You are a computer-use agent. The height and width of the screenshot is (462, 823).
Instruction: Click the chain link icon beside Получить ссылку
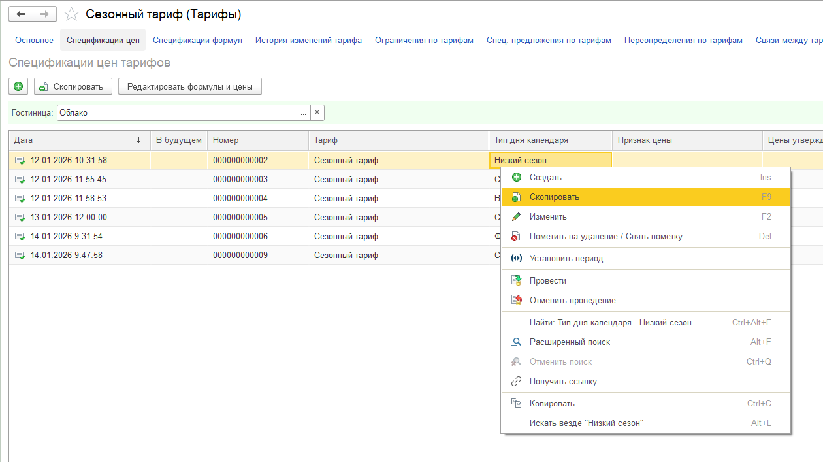click(x=517, y=381)
